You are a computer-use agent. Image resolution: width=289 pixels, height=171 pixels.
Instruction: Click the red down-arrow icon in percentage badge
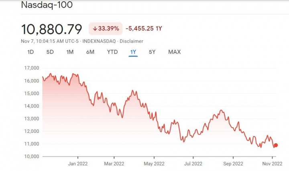pyautogui.click(x=95, y=29)
